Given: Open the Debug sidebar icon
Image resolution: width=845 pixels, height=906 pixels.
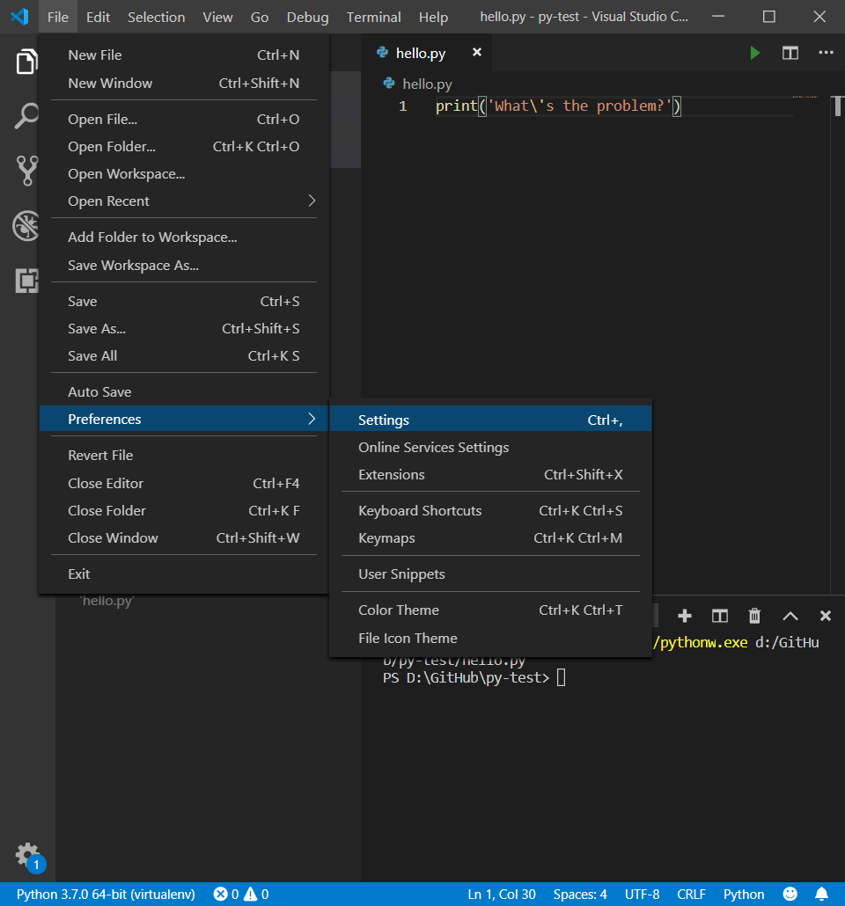Looking at the screenshot, I should (26, 225).
